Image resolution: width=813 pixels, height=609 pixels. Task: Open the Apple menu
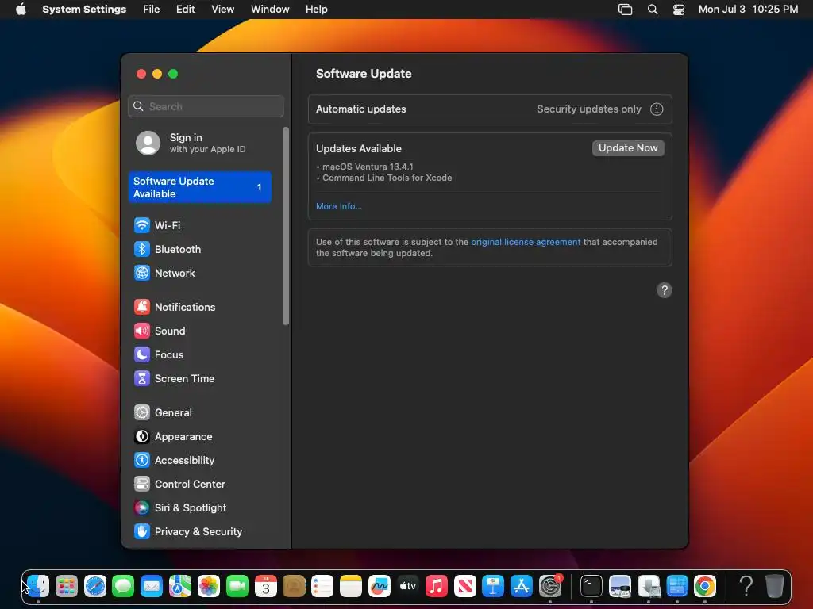(x=21, y=10)
